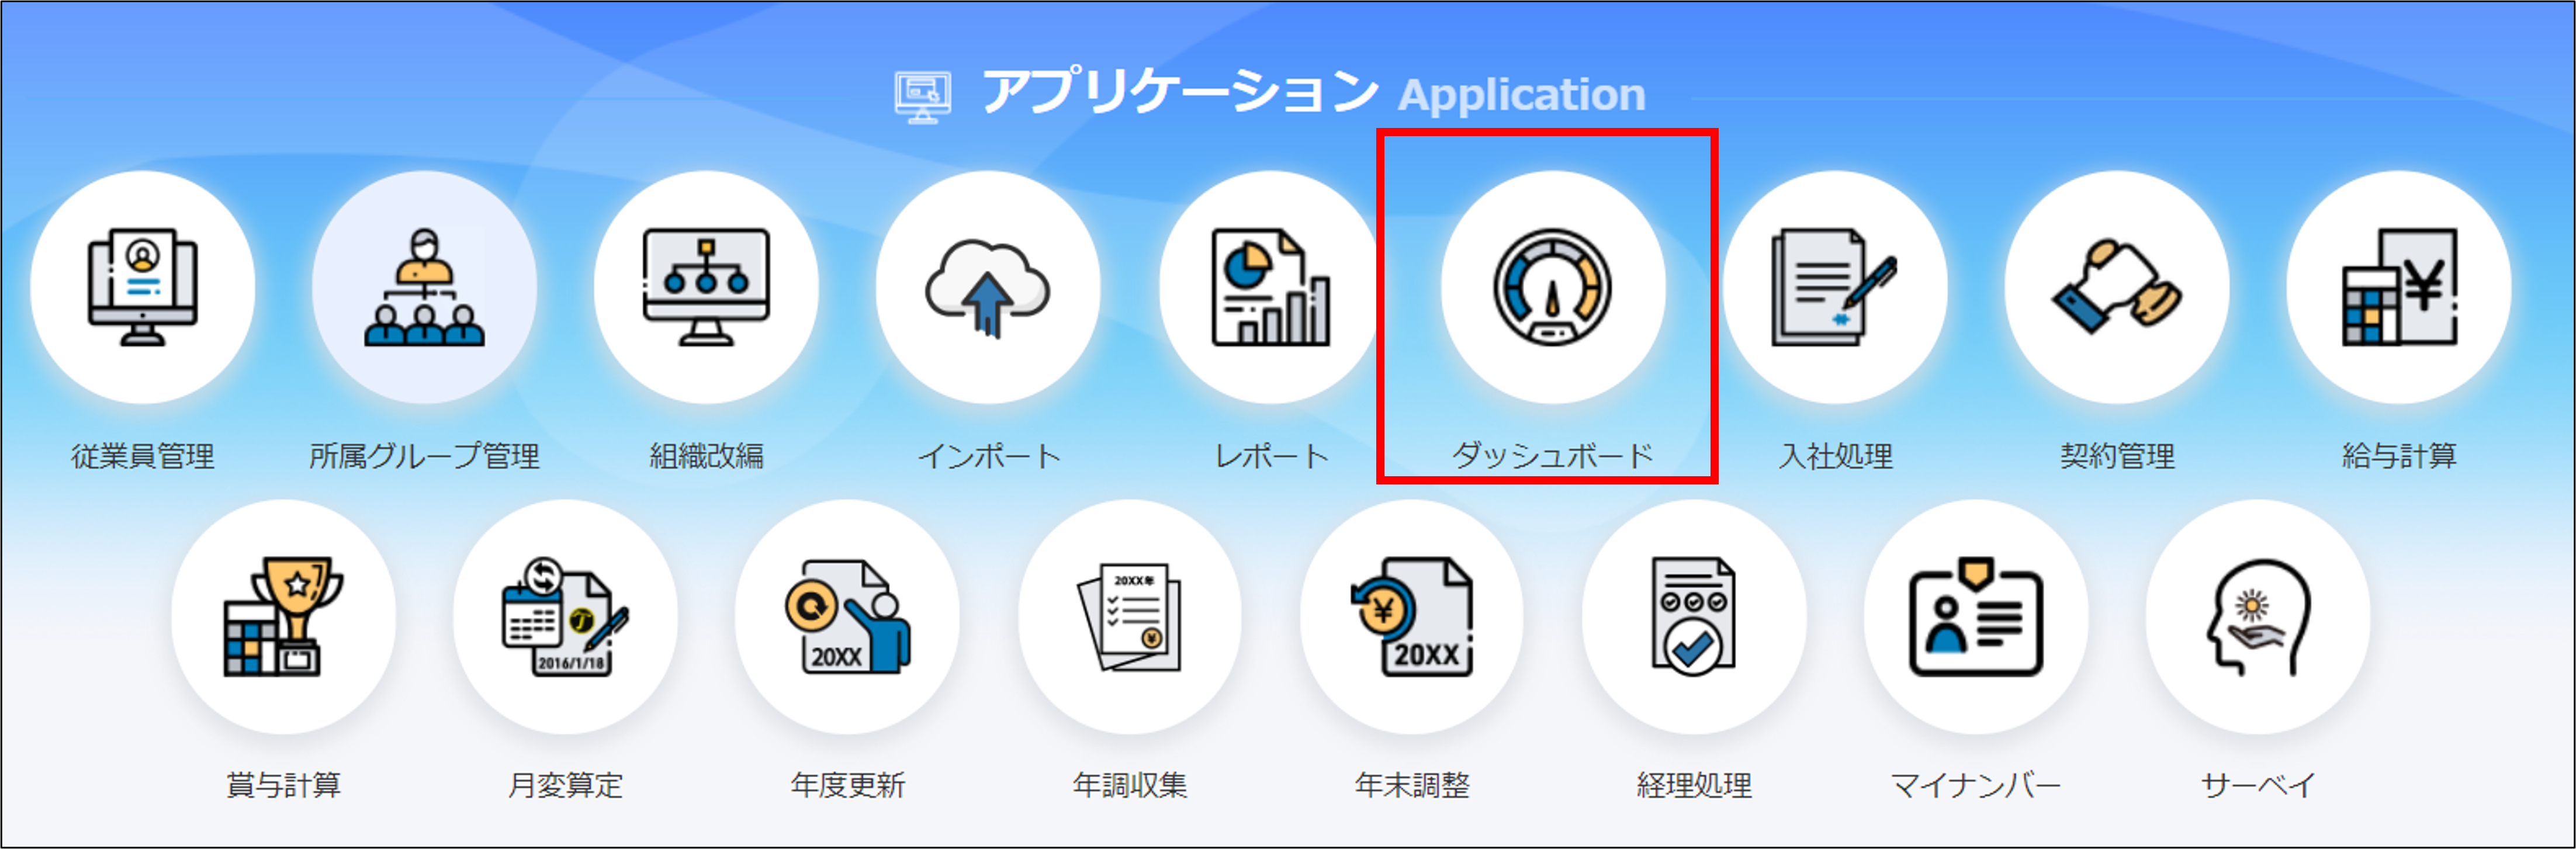Screen dimensions: 2576x849
Task: Click the 所属グループ管理 group management icon
Action: coord(424,288)
